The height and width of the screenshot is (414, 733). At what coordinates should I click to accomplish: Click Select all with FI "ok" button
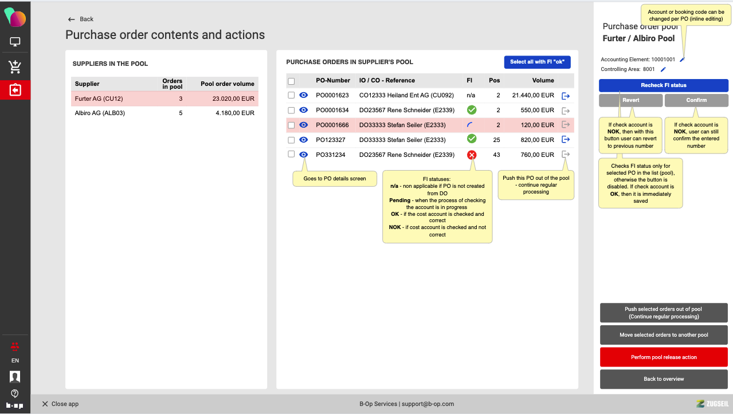(x=536, y=62)
